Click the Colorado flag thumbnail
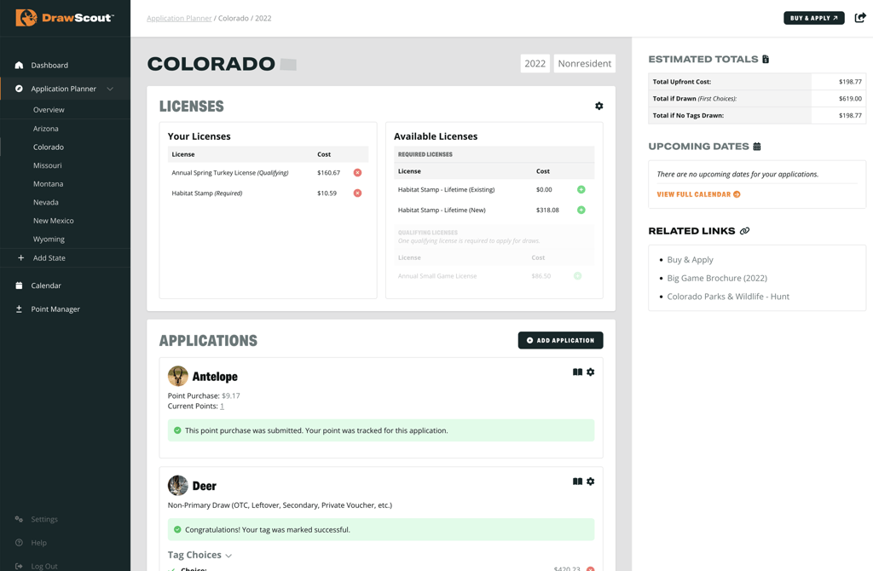Screen dimensions: 873x571 [x=288, y=65]
